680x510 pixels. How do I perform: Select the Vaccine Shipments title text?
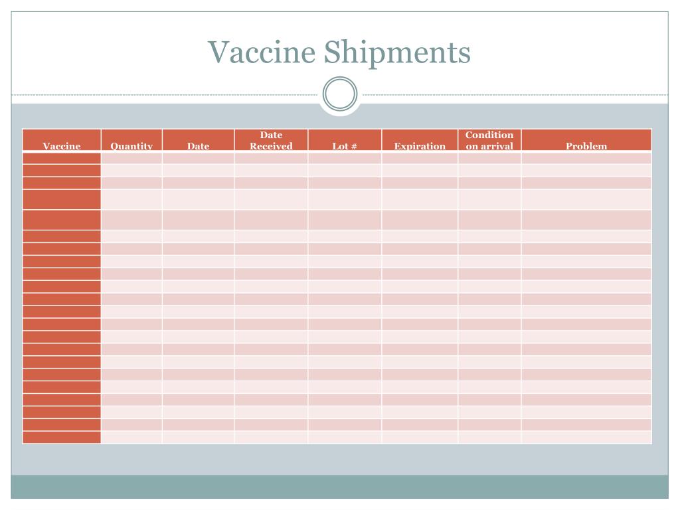339,52
